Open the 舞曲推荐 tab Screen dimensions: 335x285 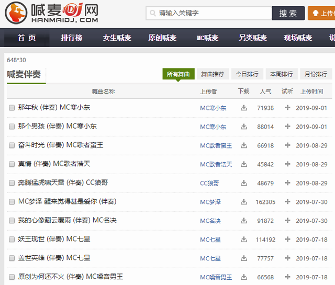click(x=213, y=74)
